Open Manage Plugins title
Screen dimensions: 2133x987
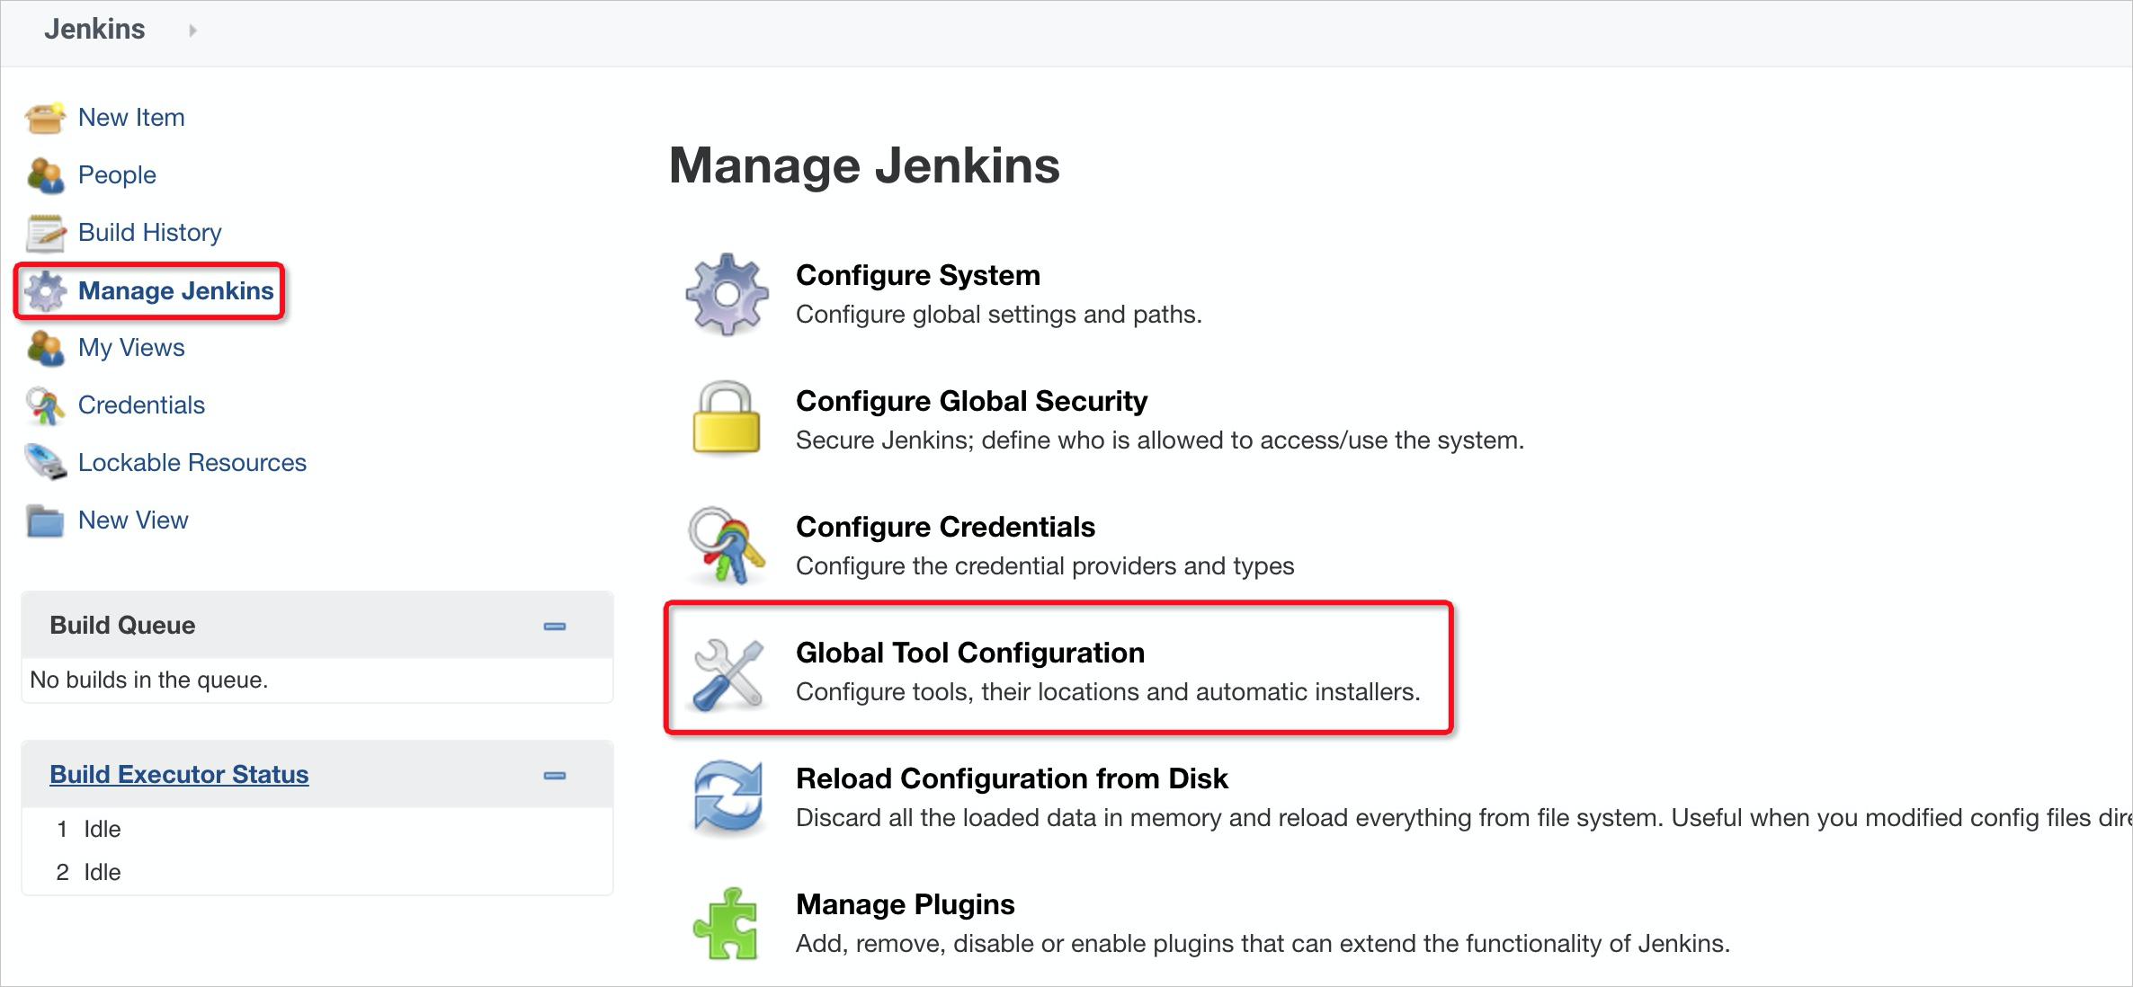(906, 904)
